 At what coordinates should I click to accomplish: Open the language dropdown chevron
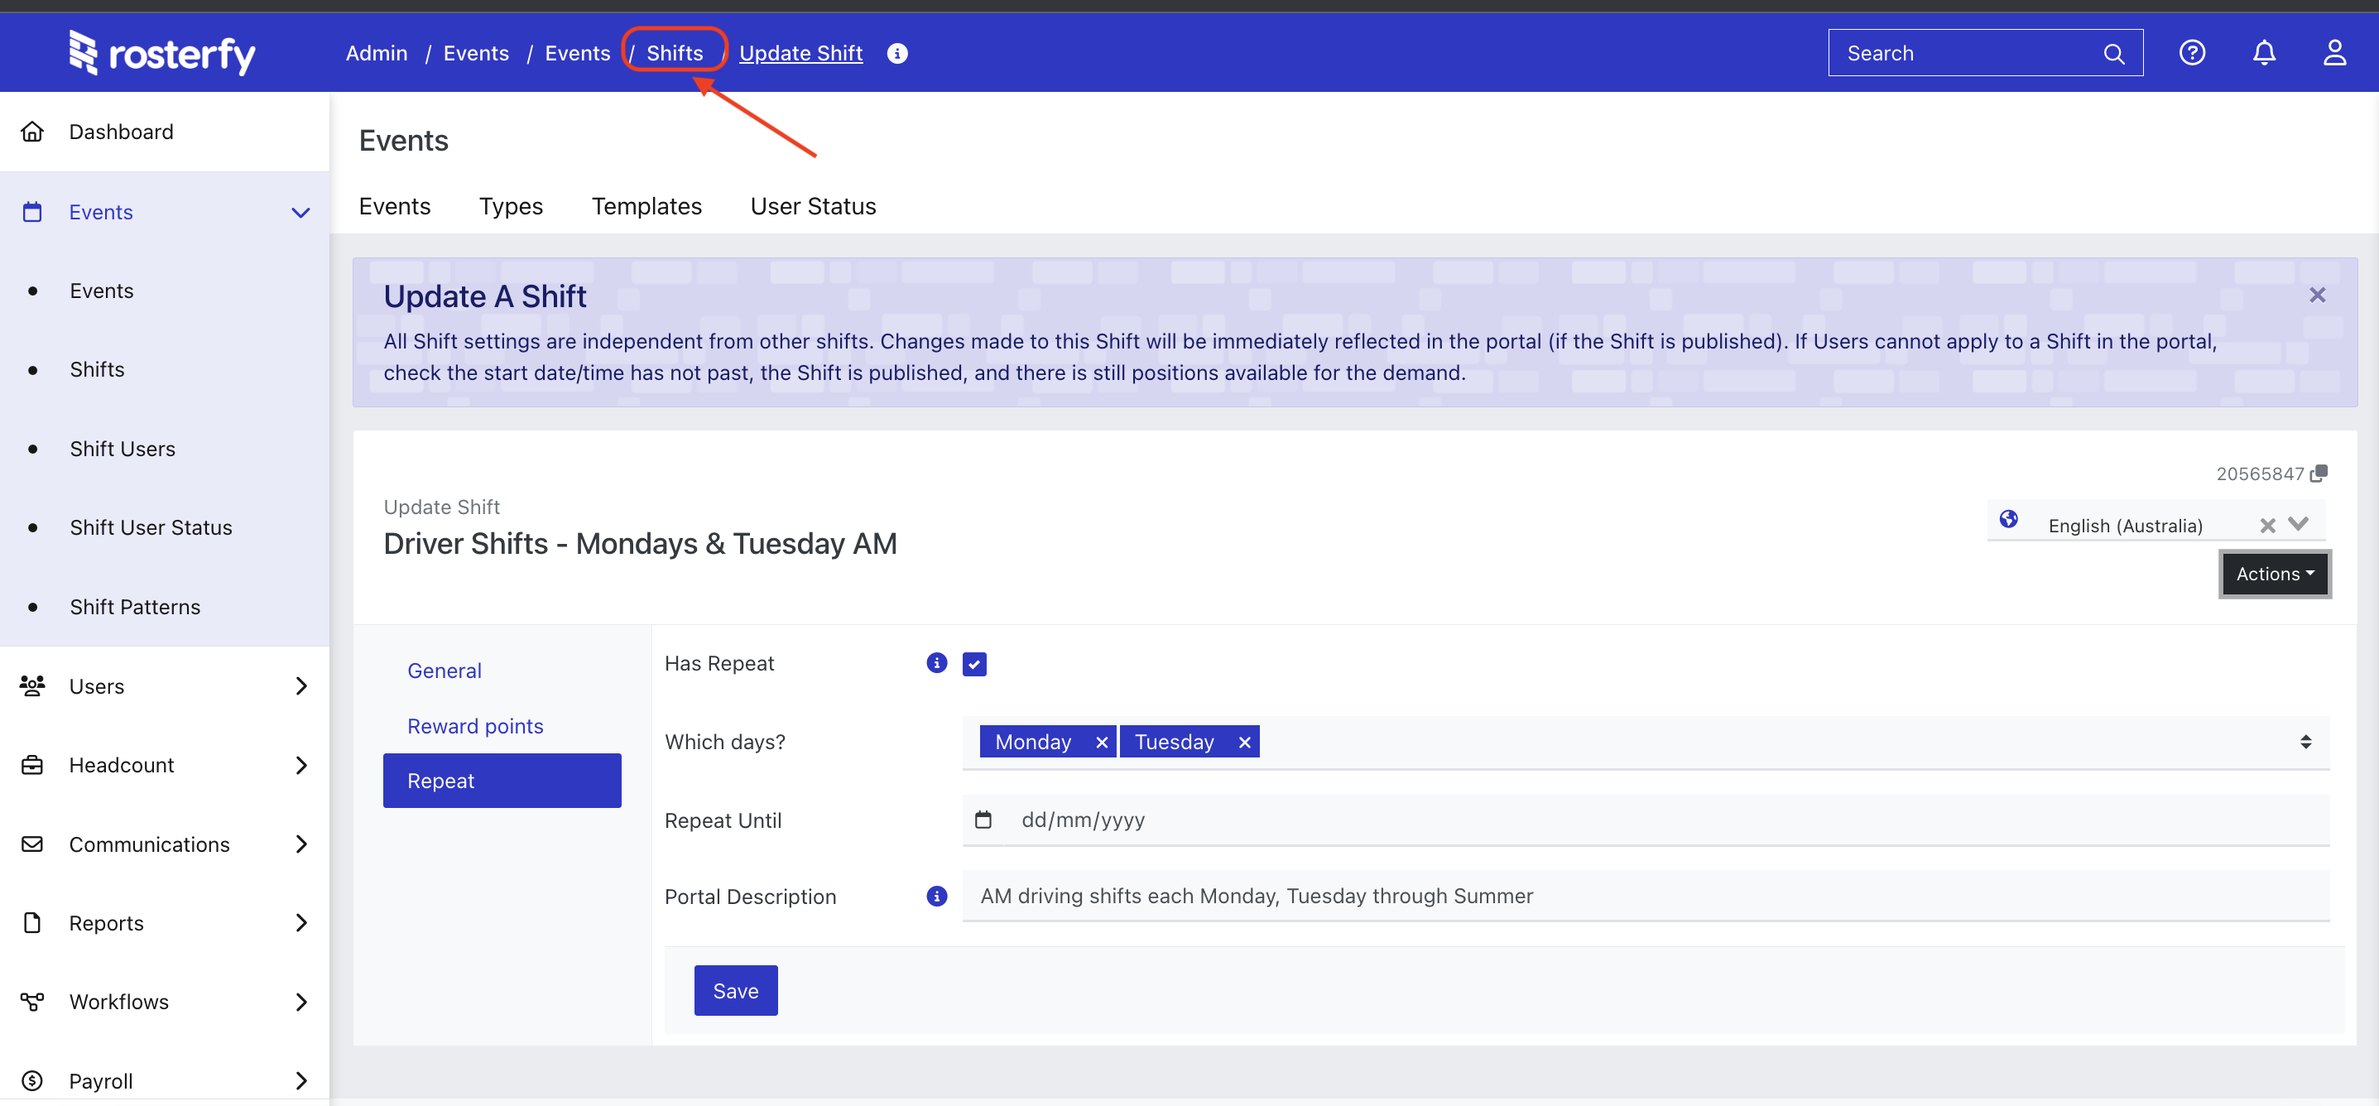coord(2299,524)
